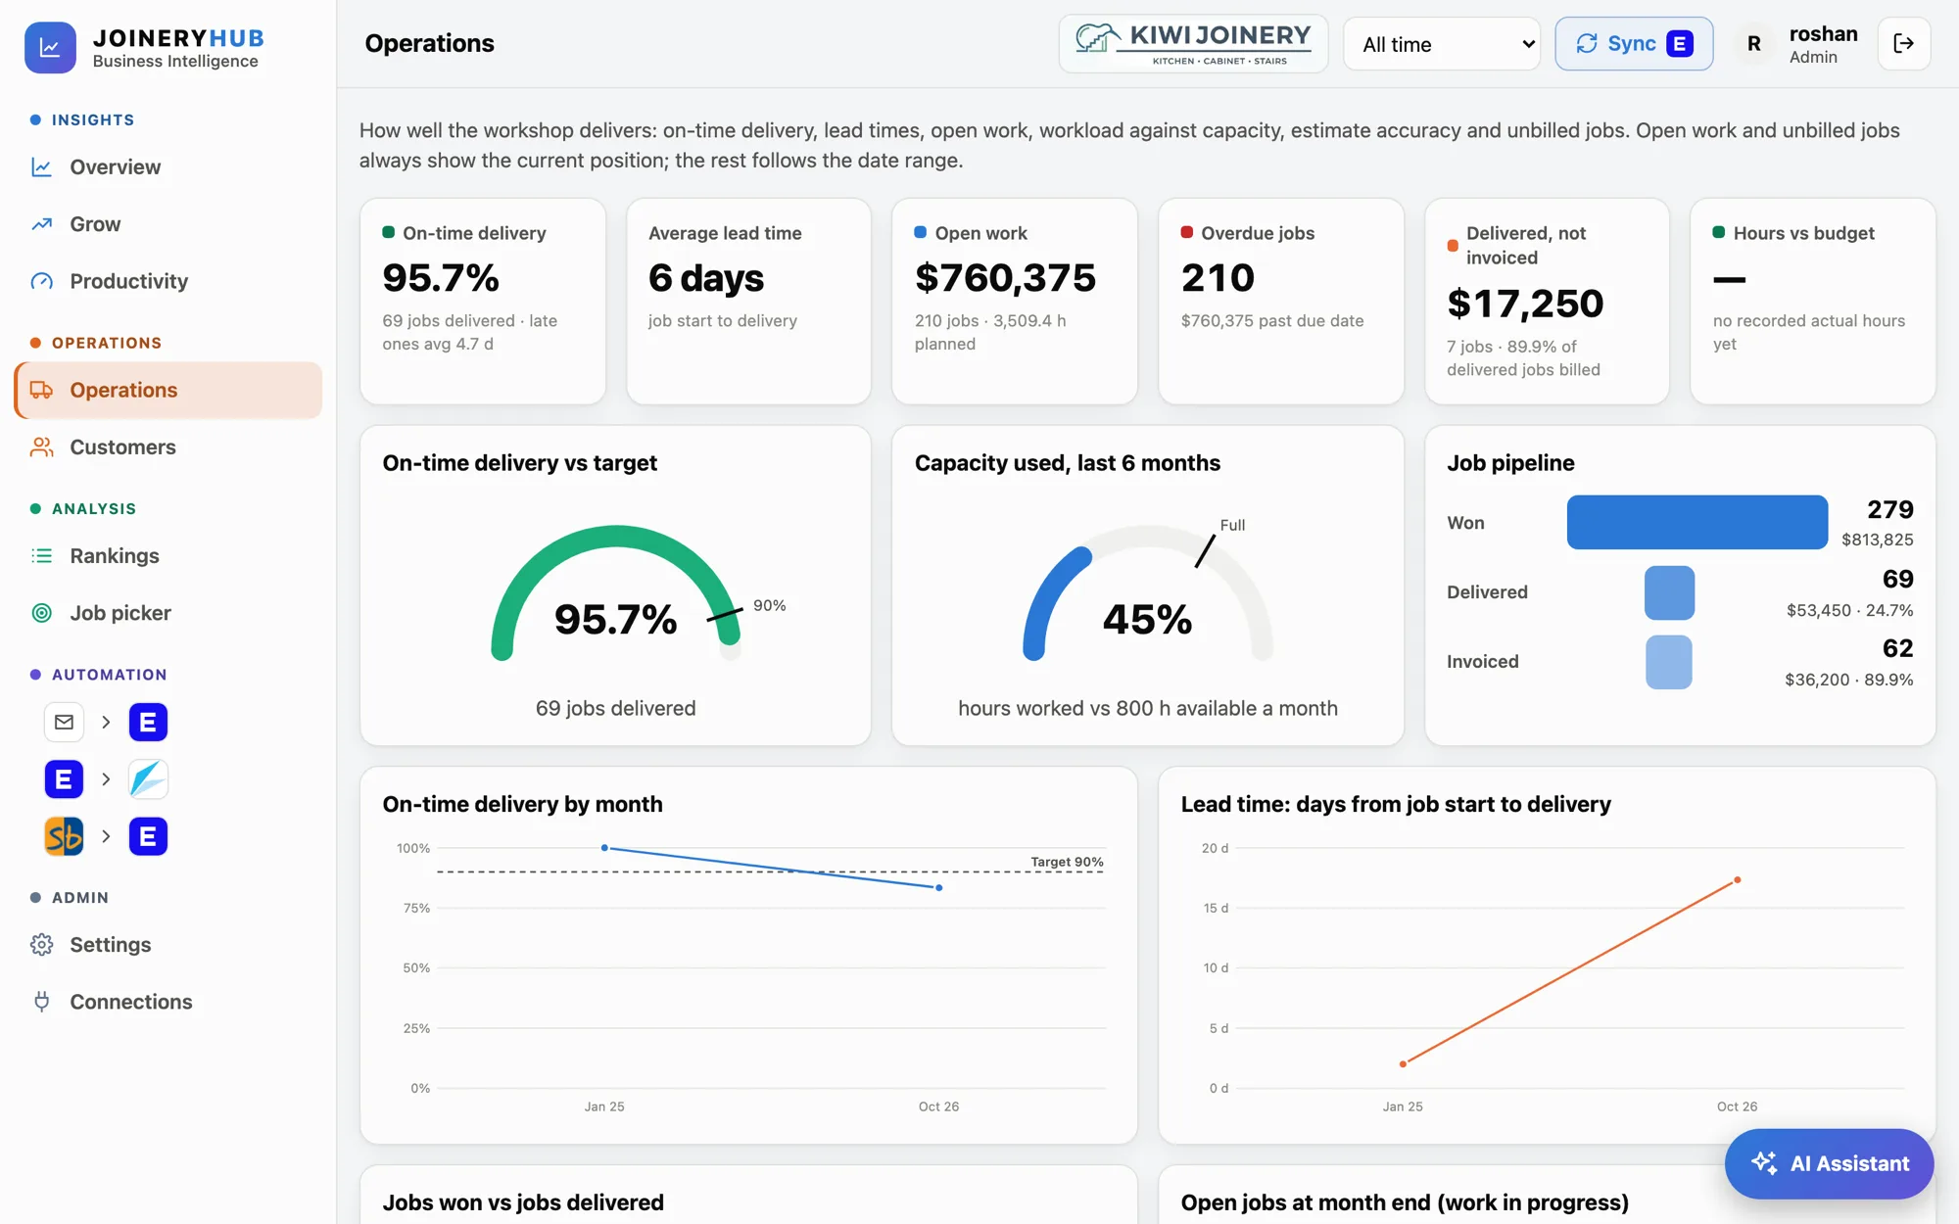The image size is (1959, 1224).
Task: Click the R user avatar
Action: click(x=1753, y=44)
